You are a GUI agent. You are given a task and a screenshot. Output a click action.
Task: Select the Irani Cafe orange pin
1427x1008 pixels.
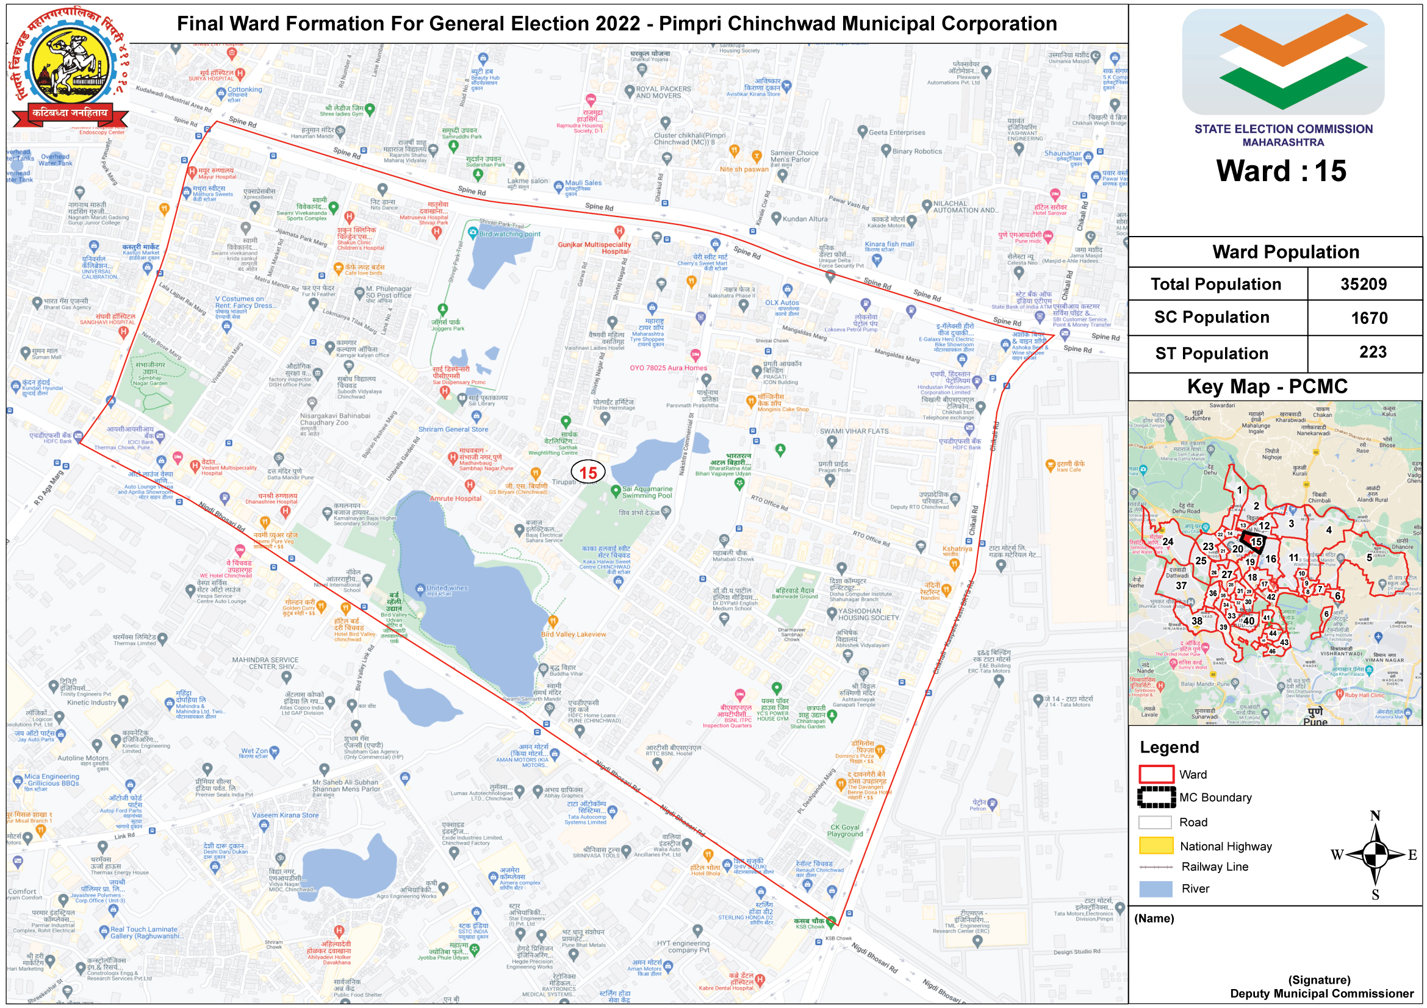[1051, 465]
